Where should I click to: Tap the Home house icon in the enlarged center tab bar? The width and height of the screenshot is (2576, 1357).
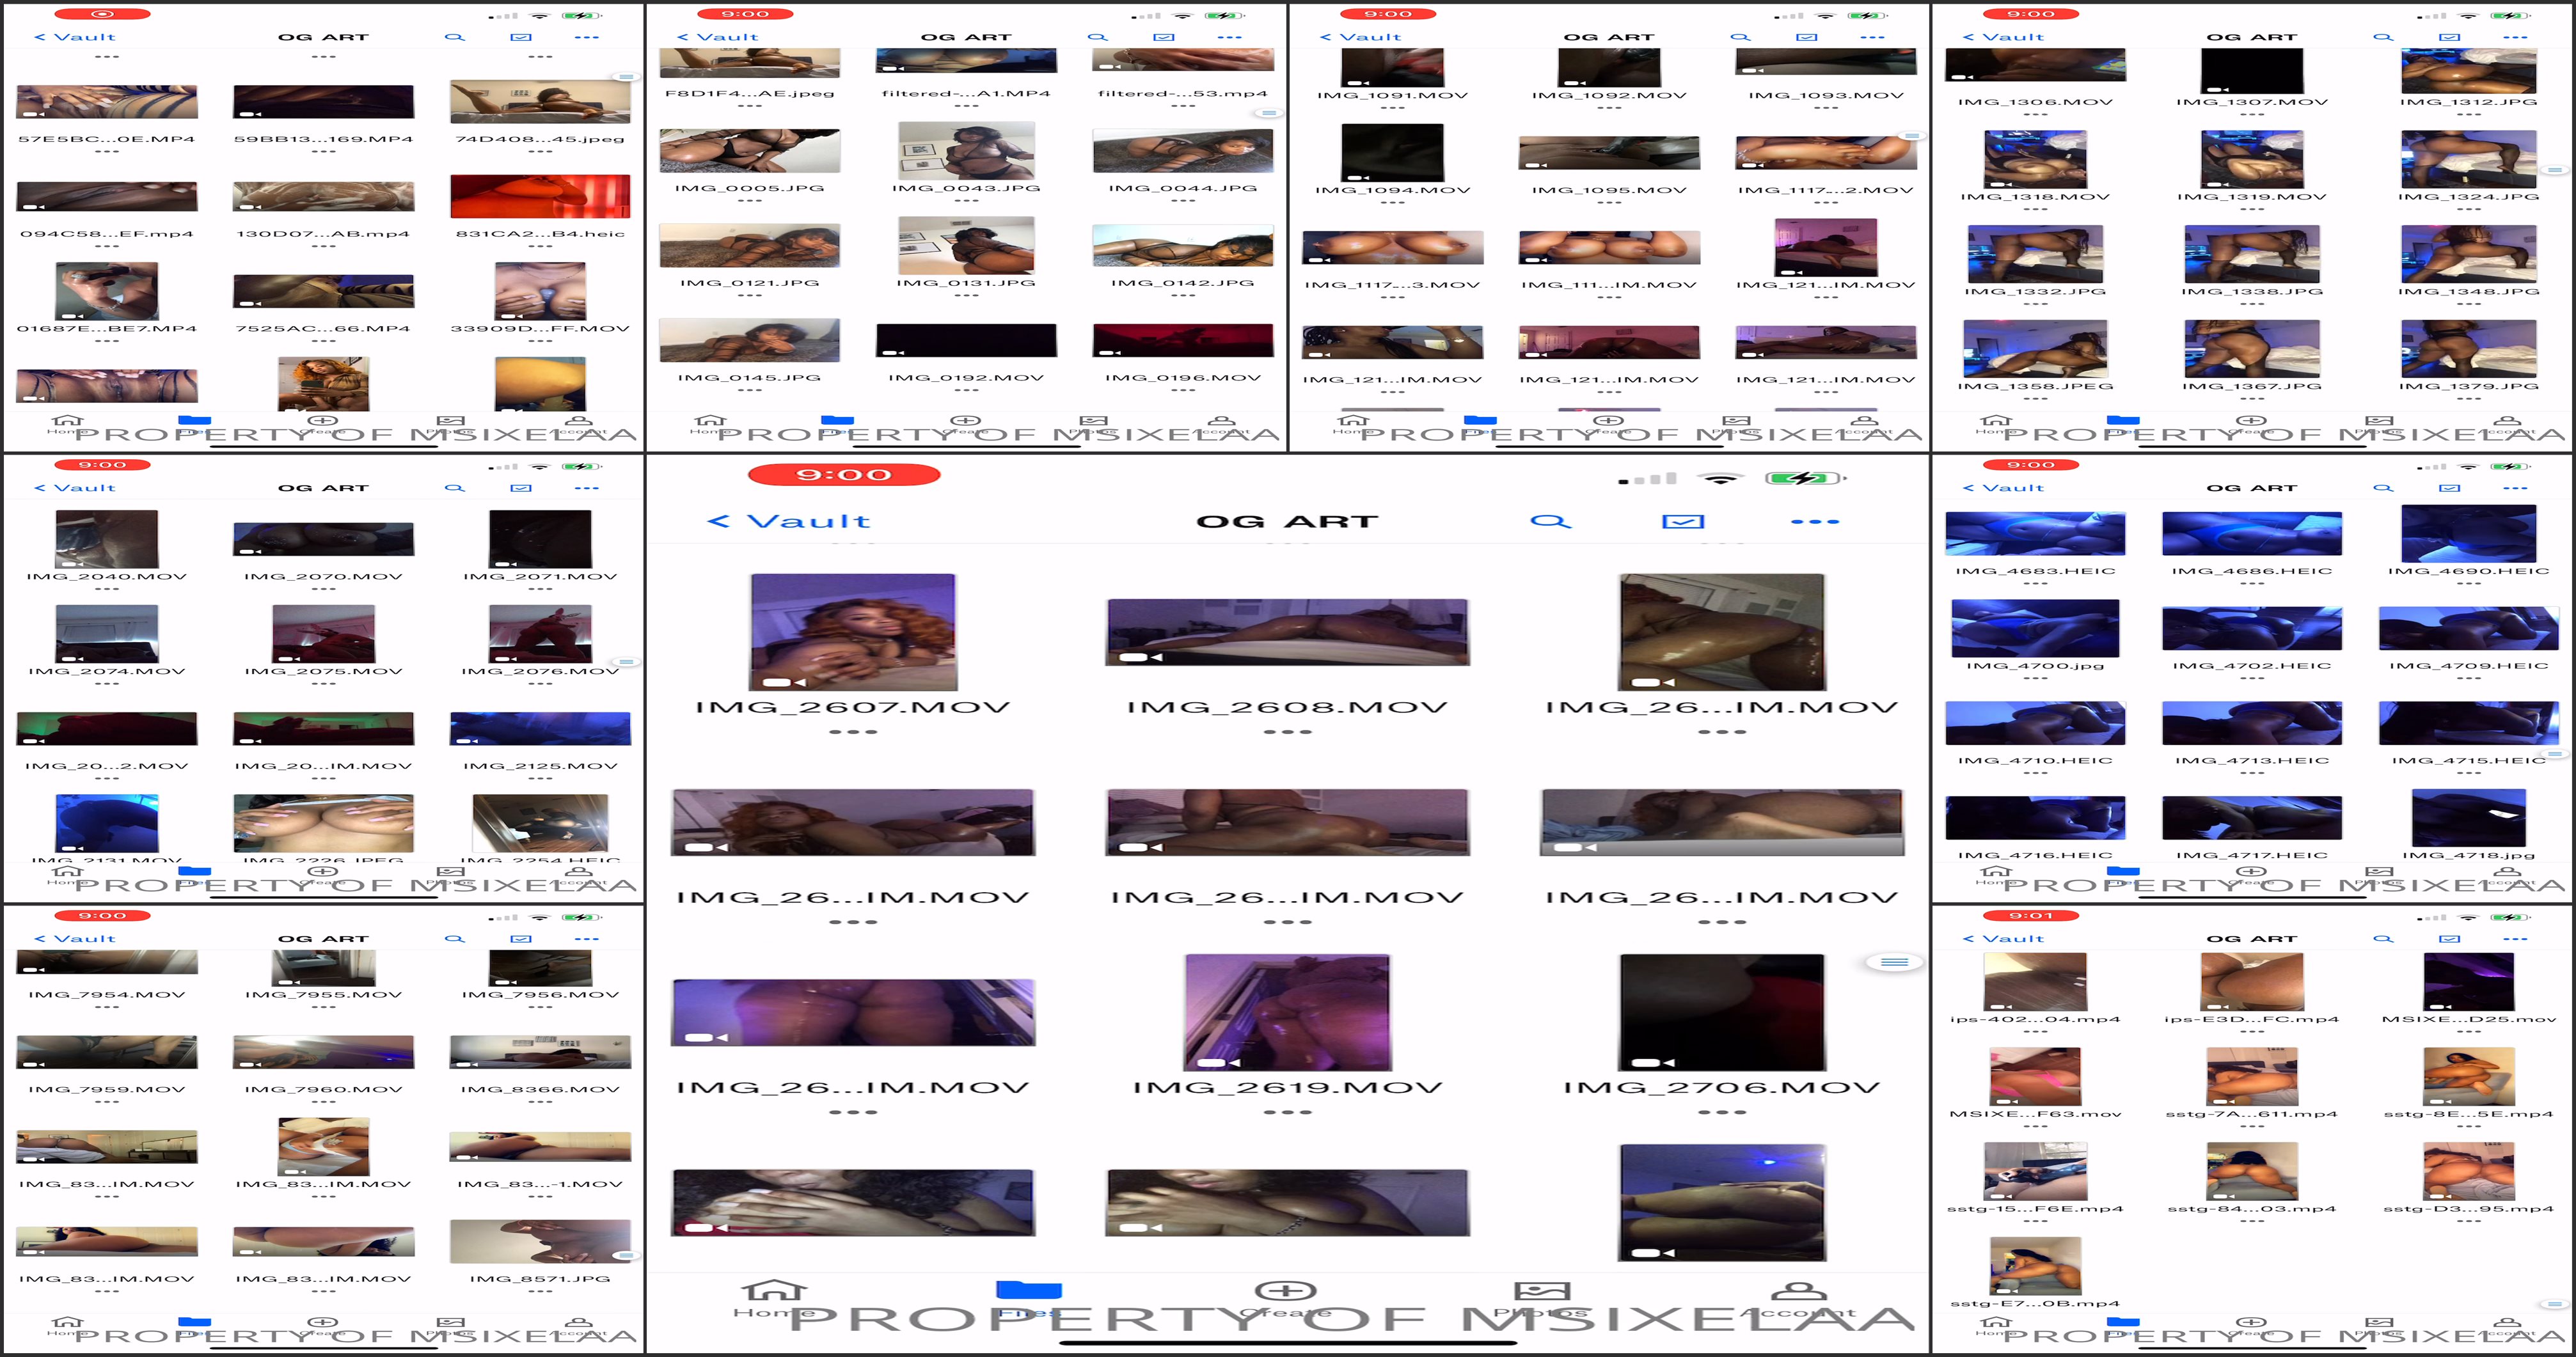click(775, 1290)
